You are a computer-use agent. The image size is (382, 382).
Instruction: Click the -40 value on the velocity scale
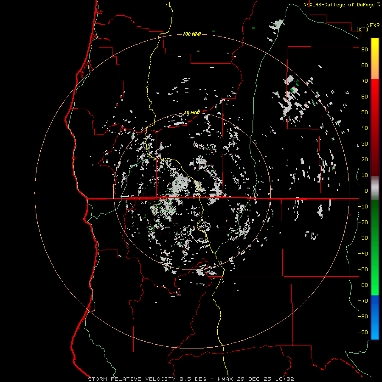tap(363, 254)
